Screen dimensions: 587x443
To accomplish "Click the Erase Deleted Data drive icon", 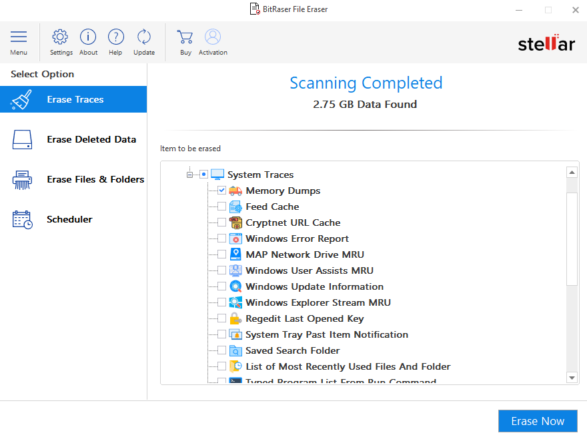I will pos(22,139).
